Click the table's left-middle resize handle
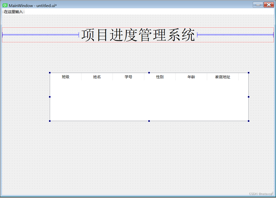This screenshot has width=276, height=198. pos(50,97)
